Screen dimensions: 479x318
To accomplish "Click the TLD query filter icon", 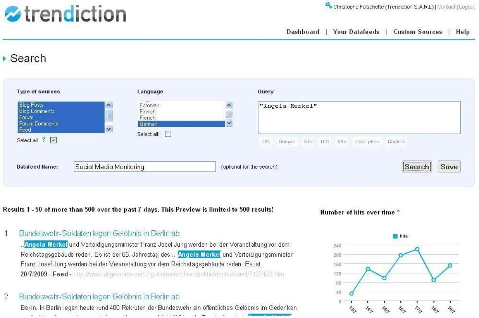I will coord(325,141).
